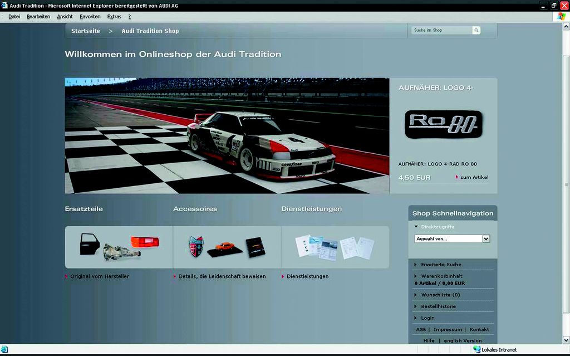This screenshot has height=356, width=570.
Task: Click the vertical scrollbar on the right
Action: click(566, 184)
